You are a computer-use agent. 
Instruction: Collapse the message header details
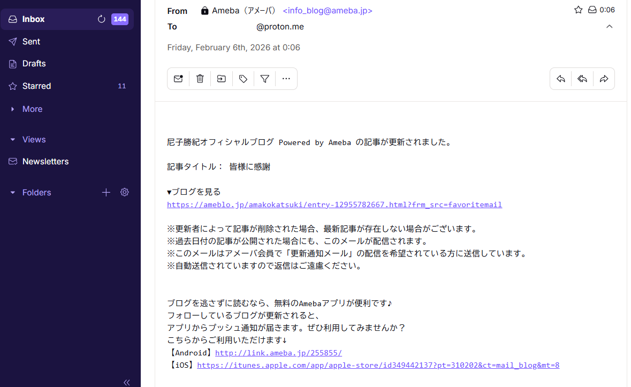[x=609, y=27]
